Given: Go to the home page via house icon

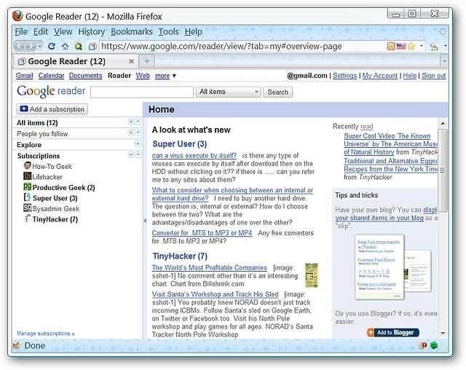Looking at the screenshot, I should 65,47.
